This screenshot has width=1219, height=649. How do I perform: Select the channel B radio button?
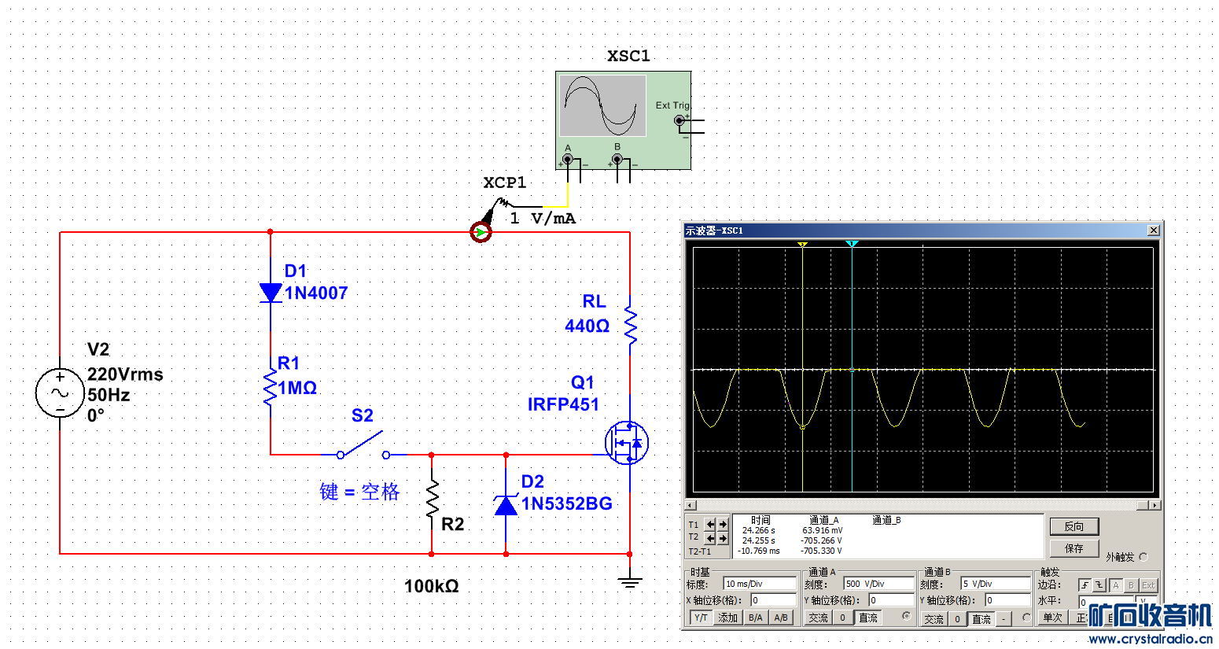coord(1026,618)
